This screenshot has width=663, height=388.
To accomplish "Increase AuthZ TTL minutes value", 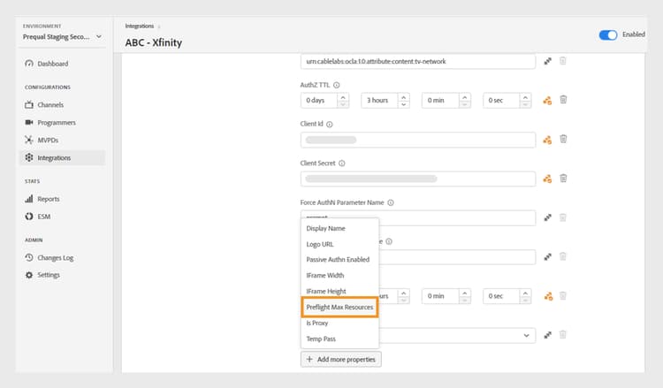I will (465, 97).
